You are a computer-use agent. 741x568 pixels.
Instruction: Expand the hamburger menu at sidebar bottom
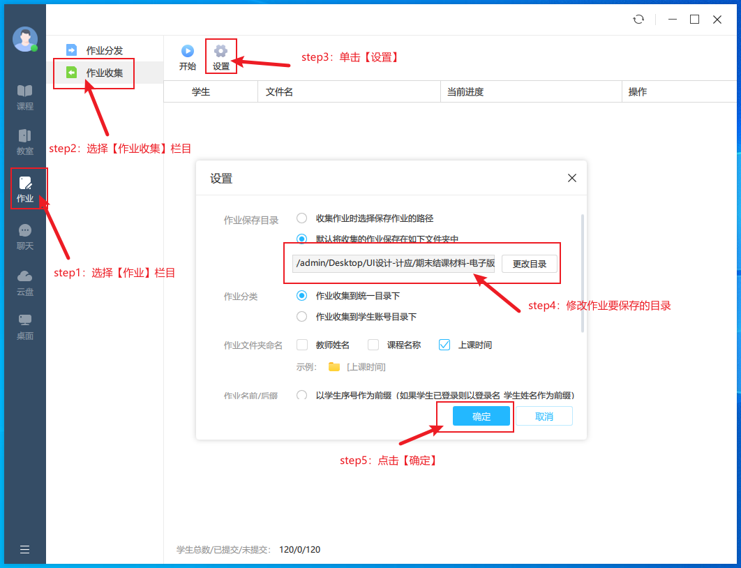click(x=25, y=549)
